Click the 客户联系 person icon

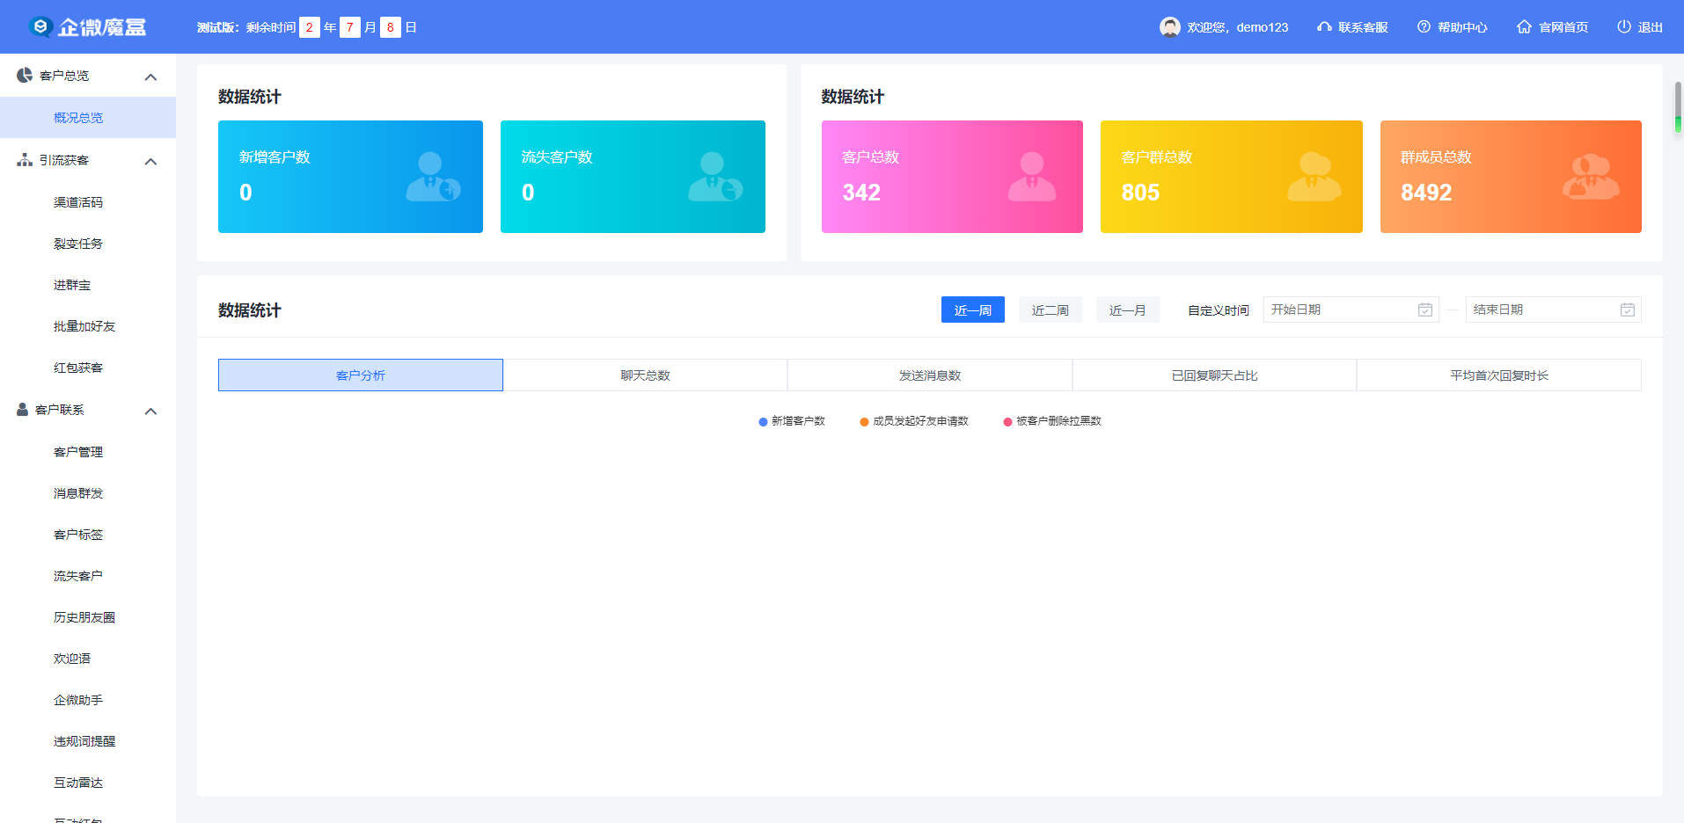pyautogui.click(x=23, y=410)
